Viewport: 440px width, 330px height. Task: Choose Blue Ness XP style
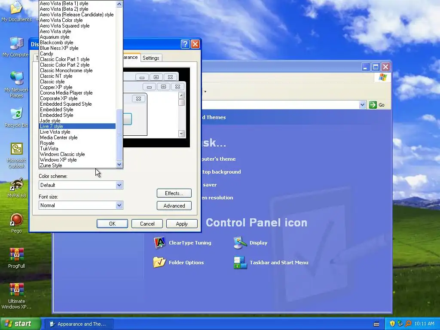[77, 48]
